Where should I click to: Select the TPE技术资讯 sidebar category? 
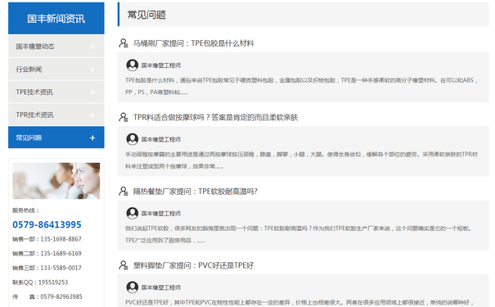click(x=56, y=92)
